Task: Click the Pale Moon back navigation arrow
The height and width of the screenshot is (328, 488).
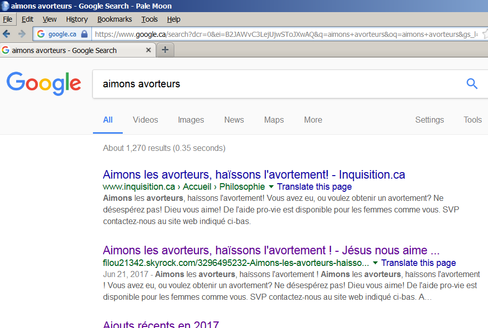Action: 6,34
